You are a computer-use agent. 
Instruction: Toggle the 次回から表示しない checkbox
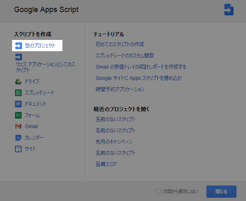(158, 191)
